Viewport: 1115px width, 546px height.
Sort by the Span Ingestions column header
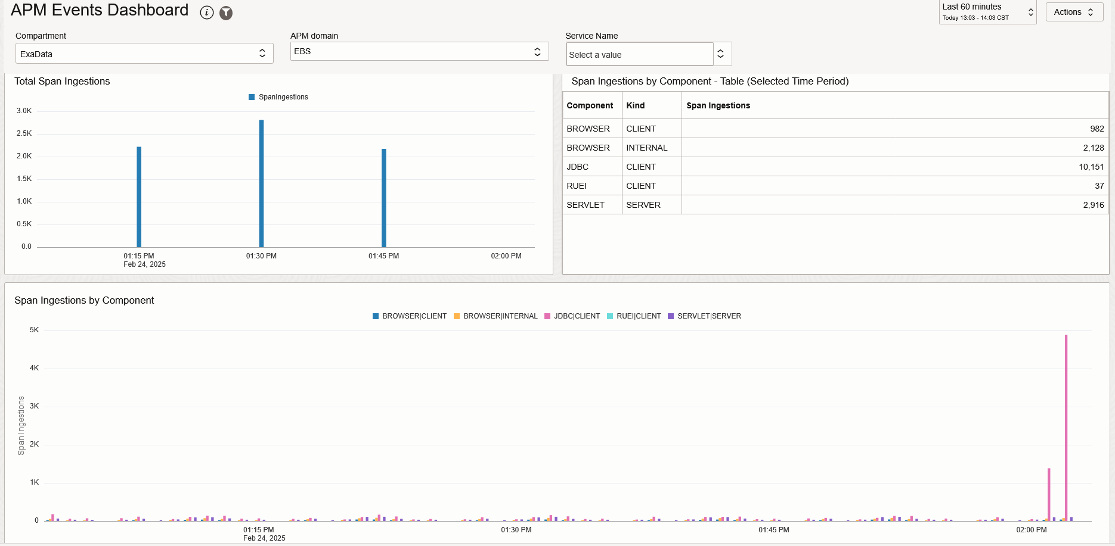[x=718, y=105]
